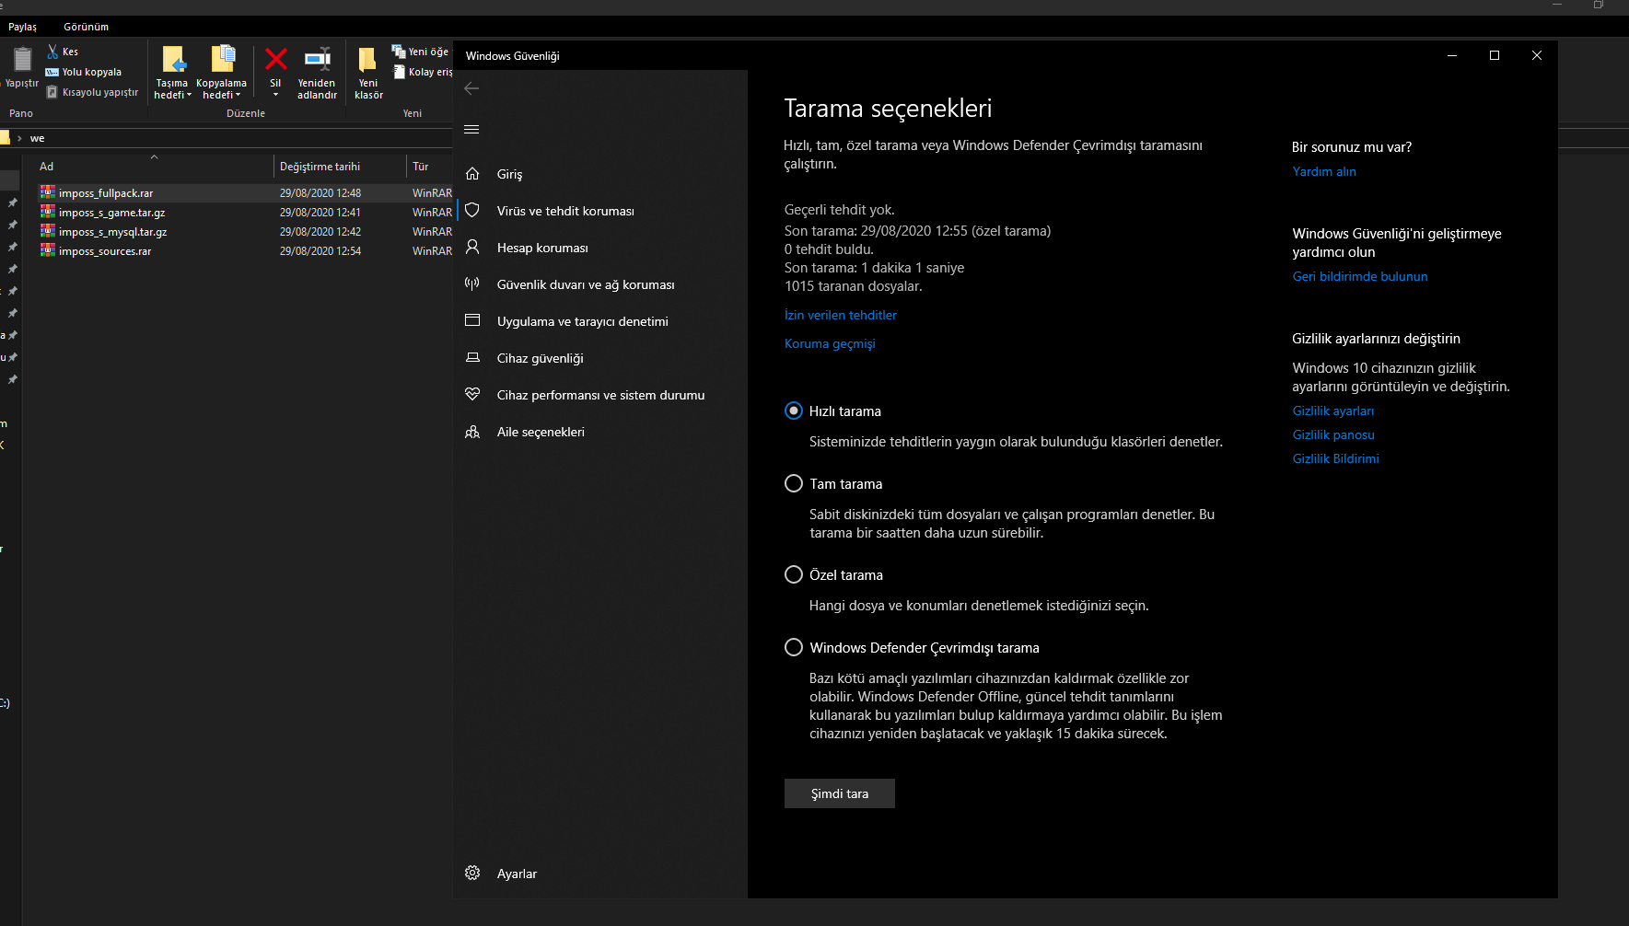Viewport: 1629px width, 926px height.
Task: Open Cihaz performansı heart icon
Action: [472, 394]
